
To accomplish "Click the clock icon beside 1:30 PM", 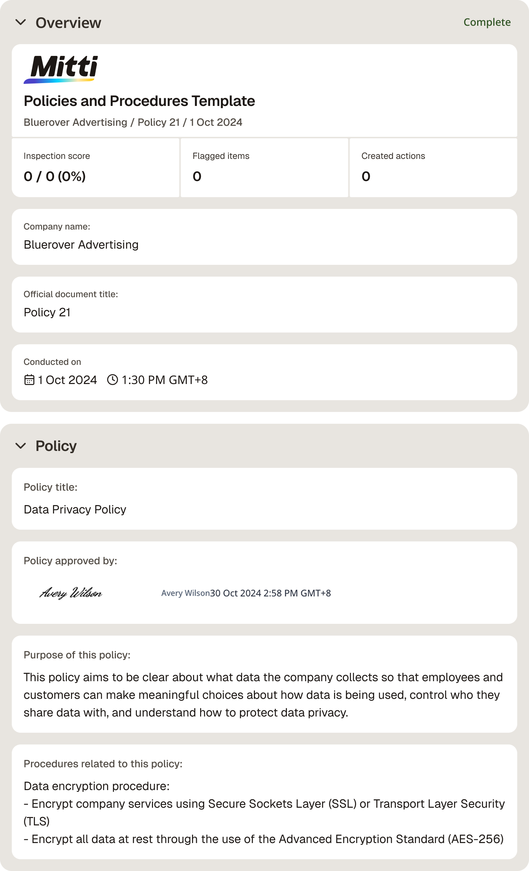I will (x=113, y=380).
